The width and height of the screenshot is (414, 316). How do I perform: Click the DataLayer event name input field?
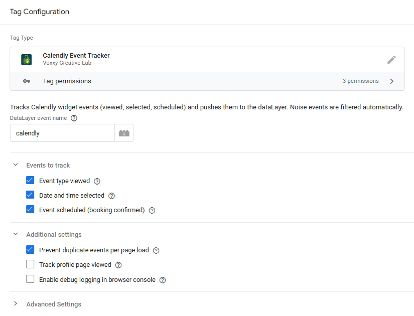(62, 133)
